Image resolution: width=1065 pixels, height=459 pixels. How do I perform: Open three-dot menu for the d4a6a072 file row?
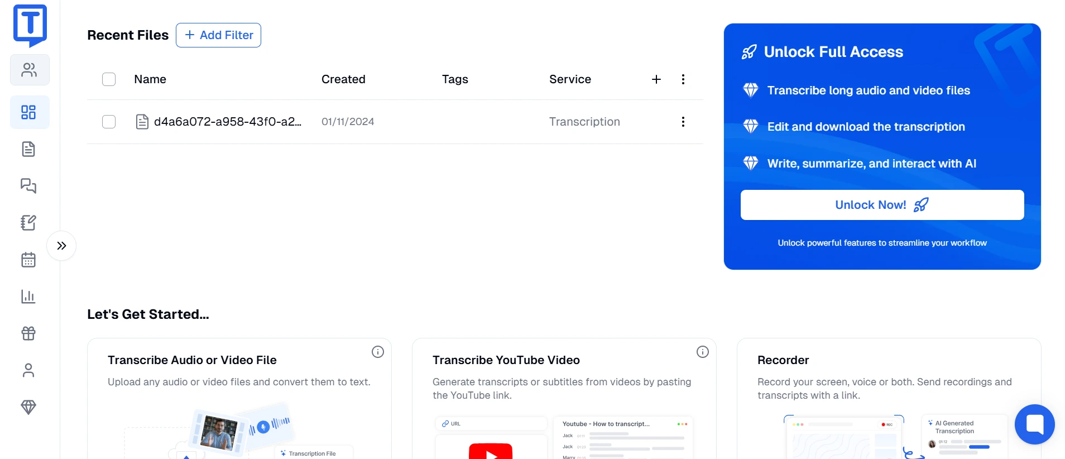[683, 122]
